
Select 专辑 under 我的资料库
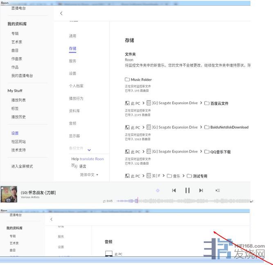click(x=15, y=34)
